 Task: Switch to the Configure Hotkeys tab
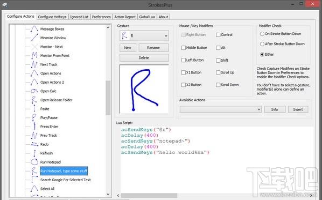tap(52, 17)
